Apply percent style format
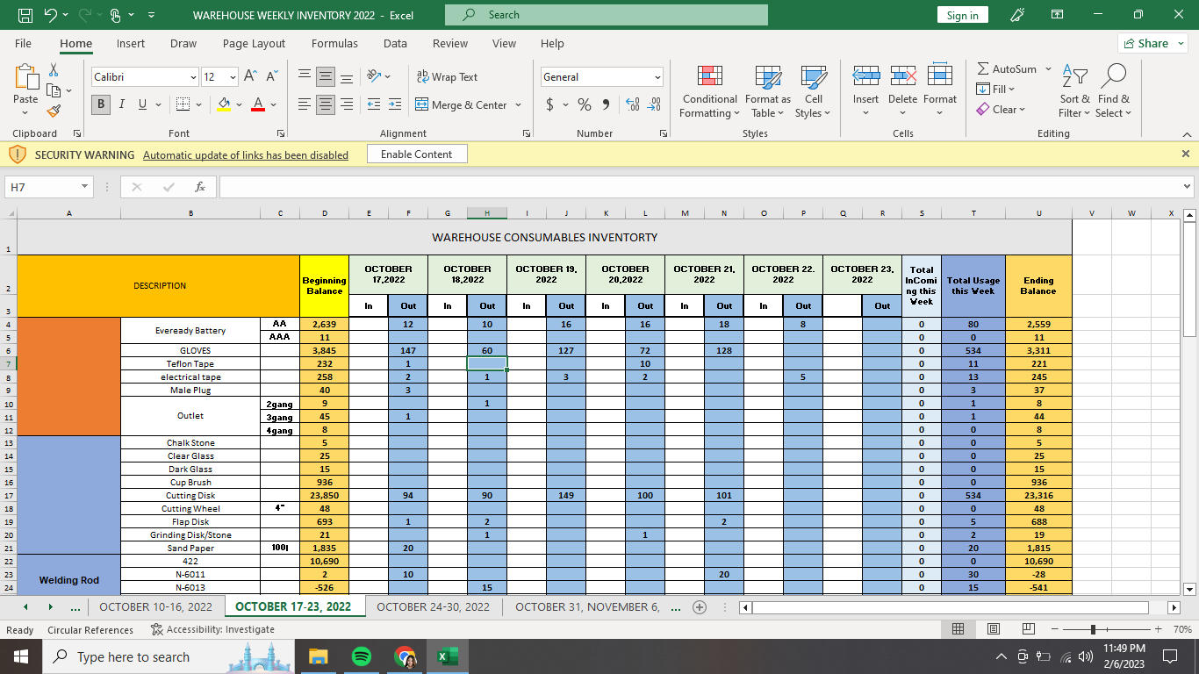1199x674 pixels. tap(585, 105)
